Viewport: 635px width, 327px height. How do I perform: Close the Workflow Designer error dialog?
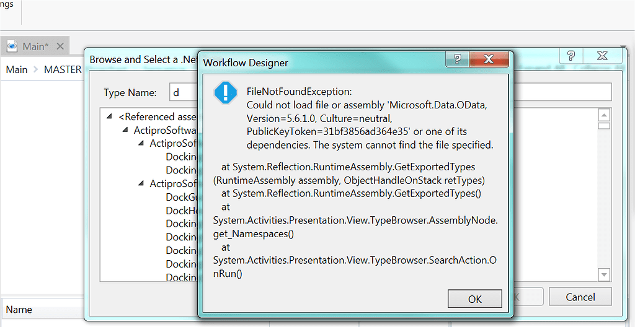(x=489, y=59)
